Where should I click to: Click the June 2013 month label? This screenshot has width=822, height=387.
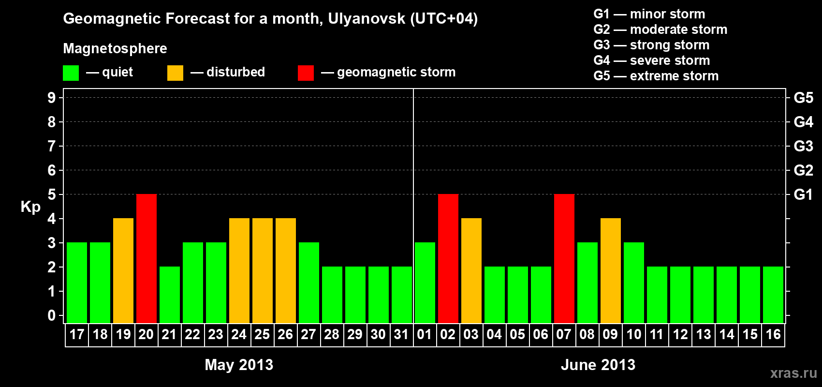[598, 365]
